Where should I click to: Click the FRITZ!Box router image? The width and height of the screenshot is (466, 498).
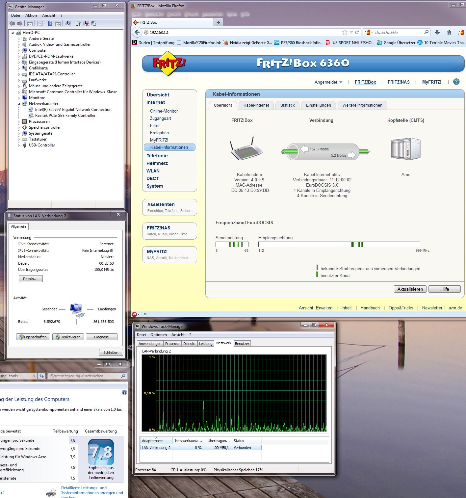(246, 148)
